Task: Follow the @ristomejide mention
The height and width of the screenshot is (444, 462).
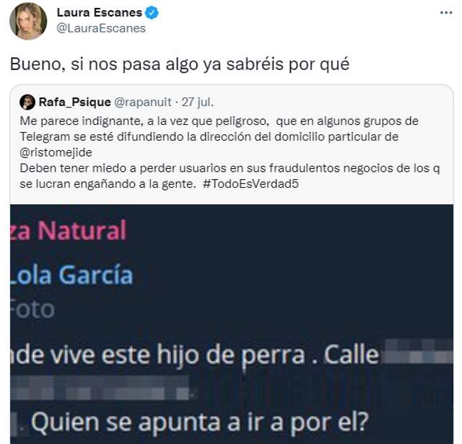Action: [x=56, y=152]
